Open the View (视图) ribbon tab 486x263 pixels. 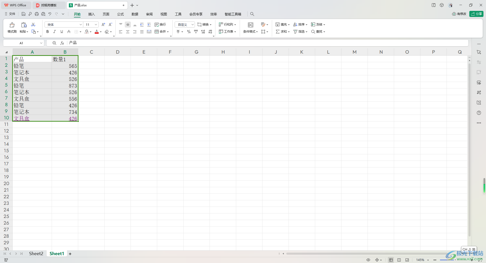tap(164, 14)
